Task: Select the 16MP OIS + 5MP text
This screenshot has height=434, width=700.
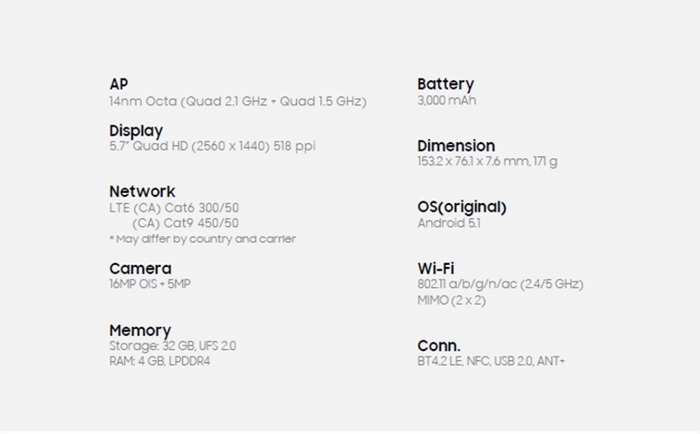Action: [x=150, y=284]
